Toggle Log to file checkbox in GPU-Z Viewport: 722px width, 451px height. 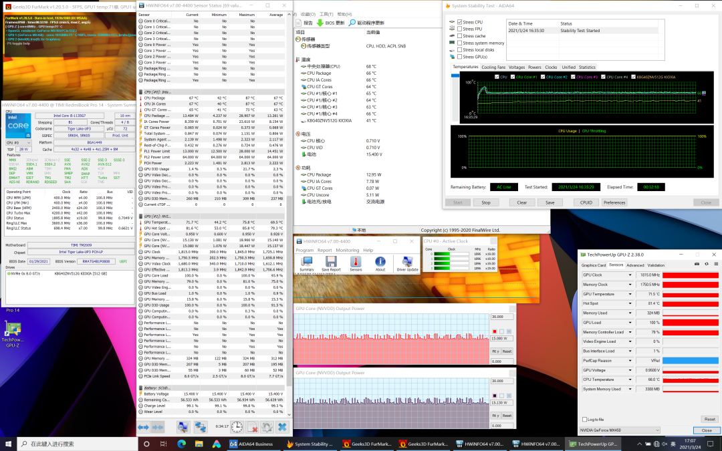(x=586, y=420)
